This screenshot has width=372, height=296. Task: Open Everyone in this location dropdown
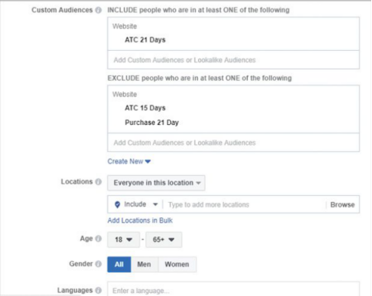click(x=156, y=183)
